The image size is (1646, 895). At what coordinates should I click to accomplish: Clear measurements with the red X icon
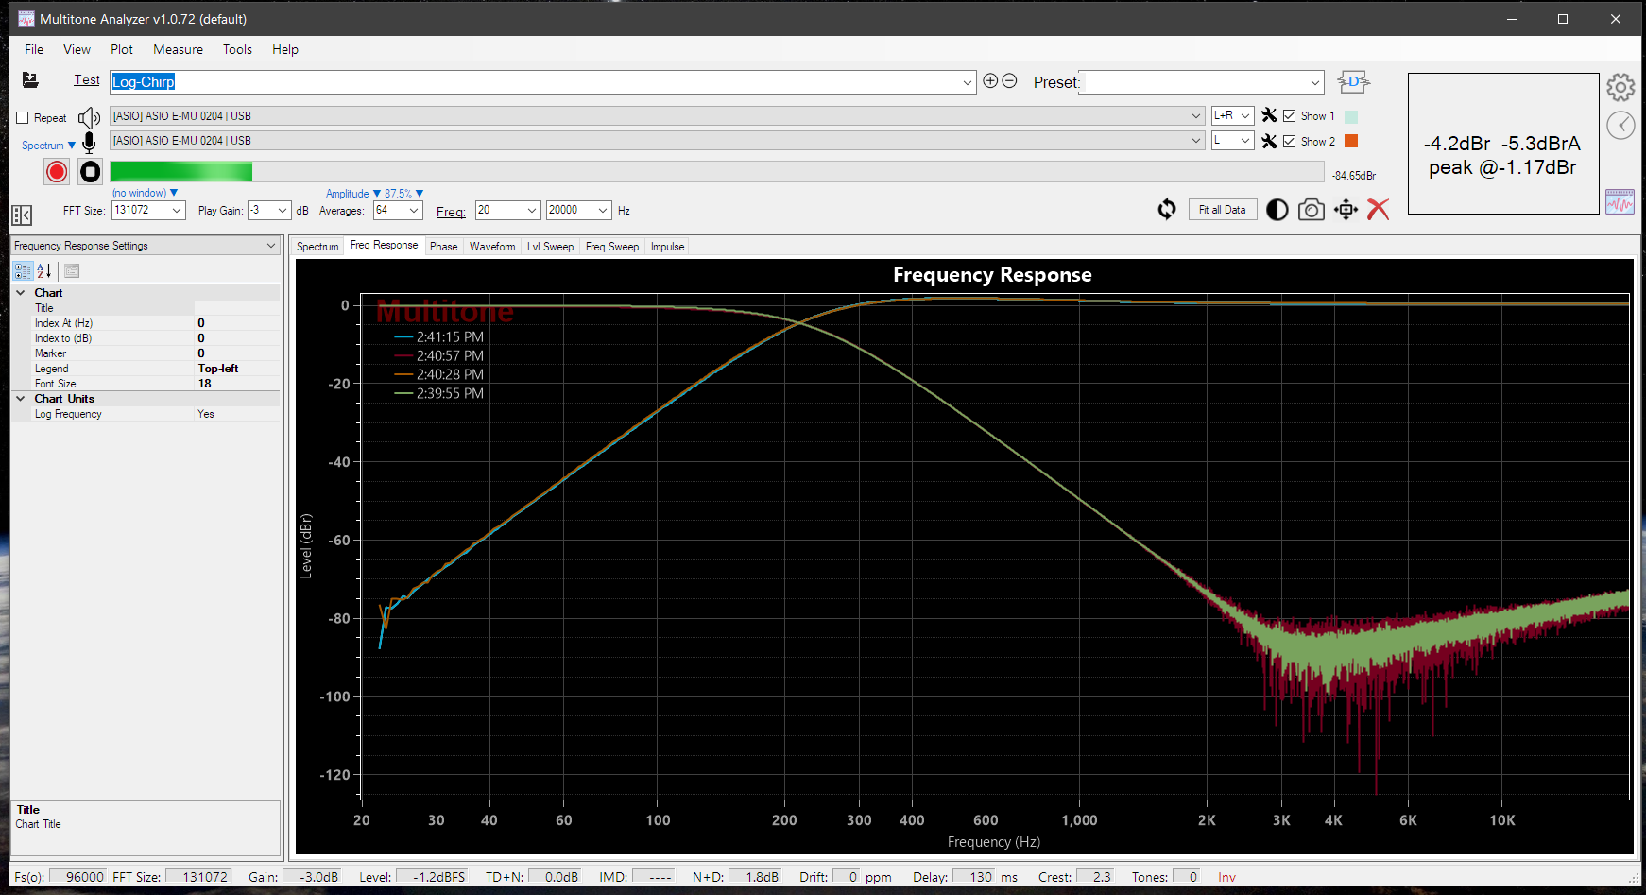click(x=1379, y=210)
